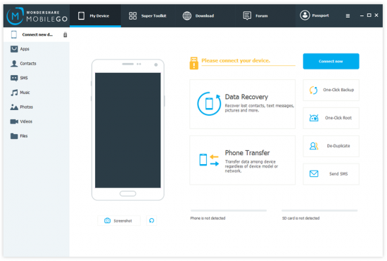Click the refresh device screen icon
The width and height of the screenshot is (387, 261).
click(x=151, y=220)
